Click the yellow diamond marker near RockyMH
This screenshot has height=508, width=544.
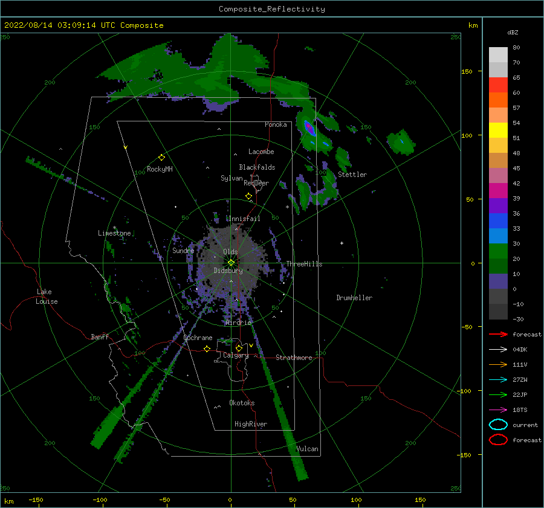(161, 158)
